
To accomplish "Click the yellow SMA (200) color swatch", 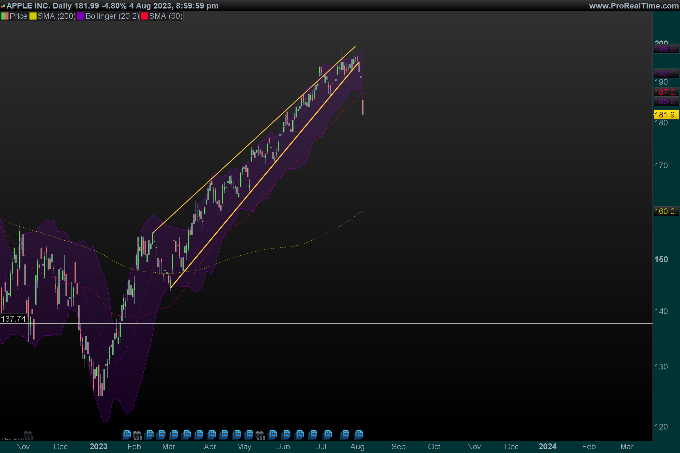I will tap(33, 16).
